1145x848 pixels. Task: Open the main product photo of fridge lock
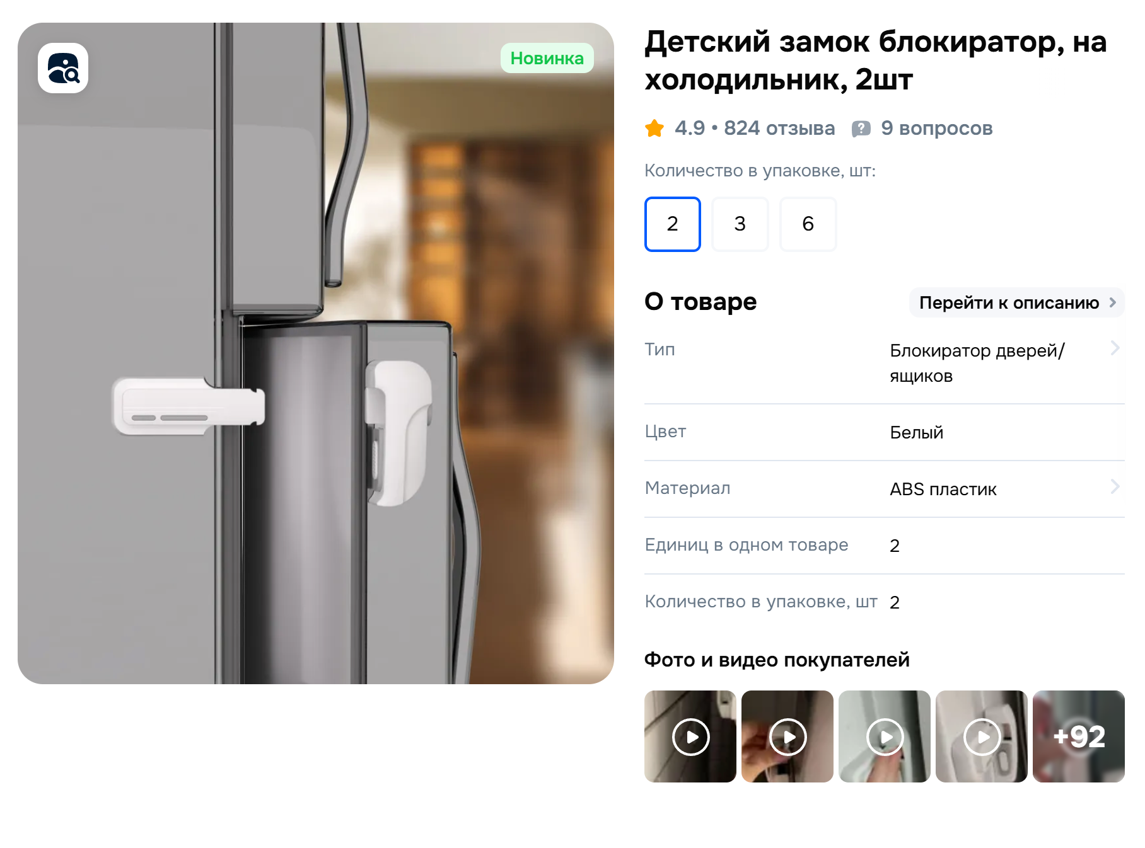coord(316,353)
